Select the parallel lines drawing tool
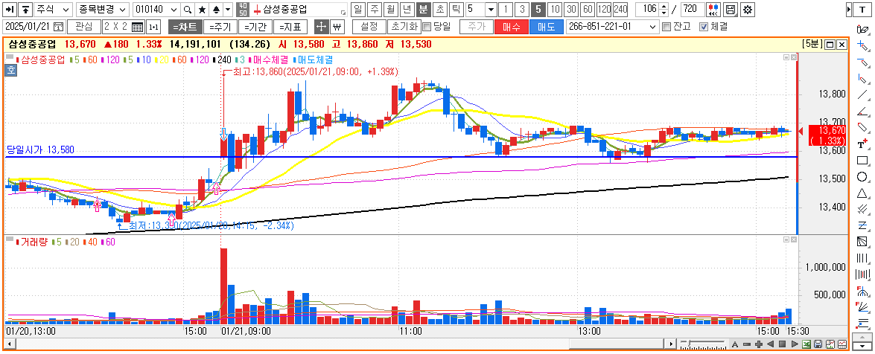Viewport: 875px width, 354px height. tap(863, 210)
